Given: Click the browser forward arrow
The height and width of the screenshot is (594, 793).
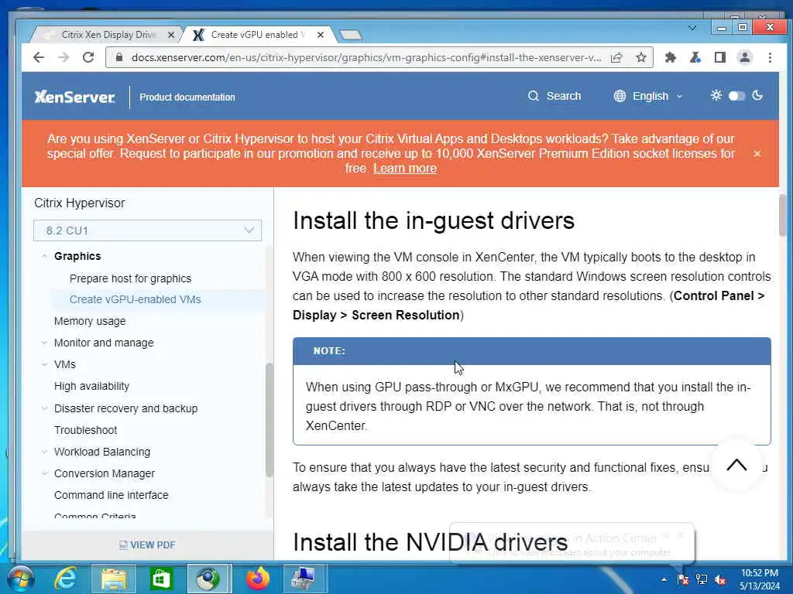Looking at the screenshot, I should coord(64,57).
